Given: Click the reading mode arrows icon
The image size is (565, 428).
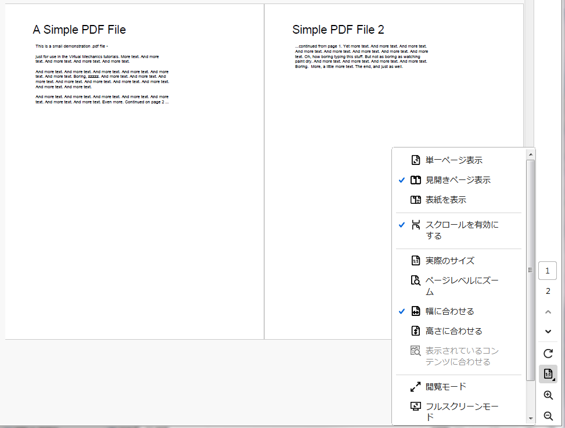Looking at the screenshot, I should click(415, 387).
